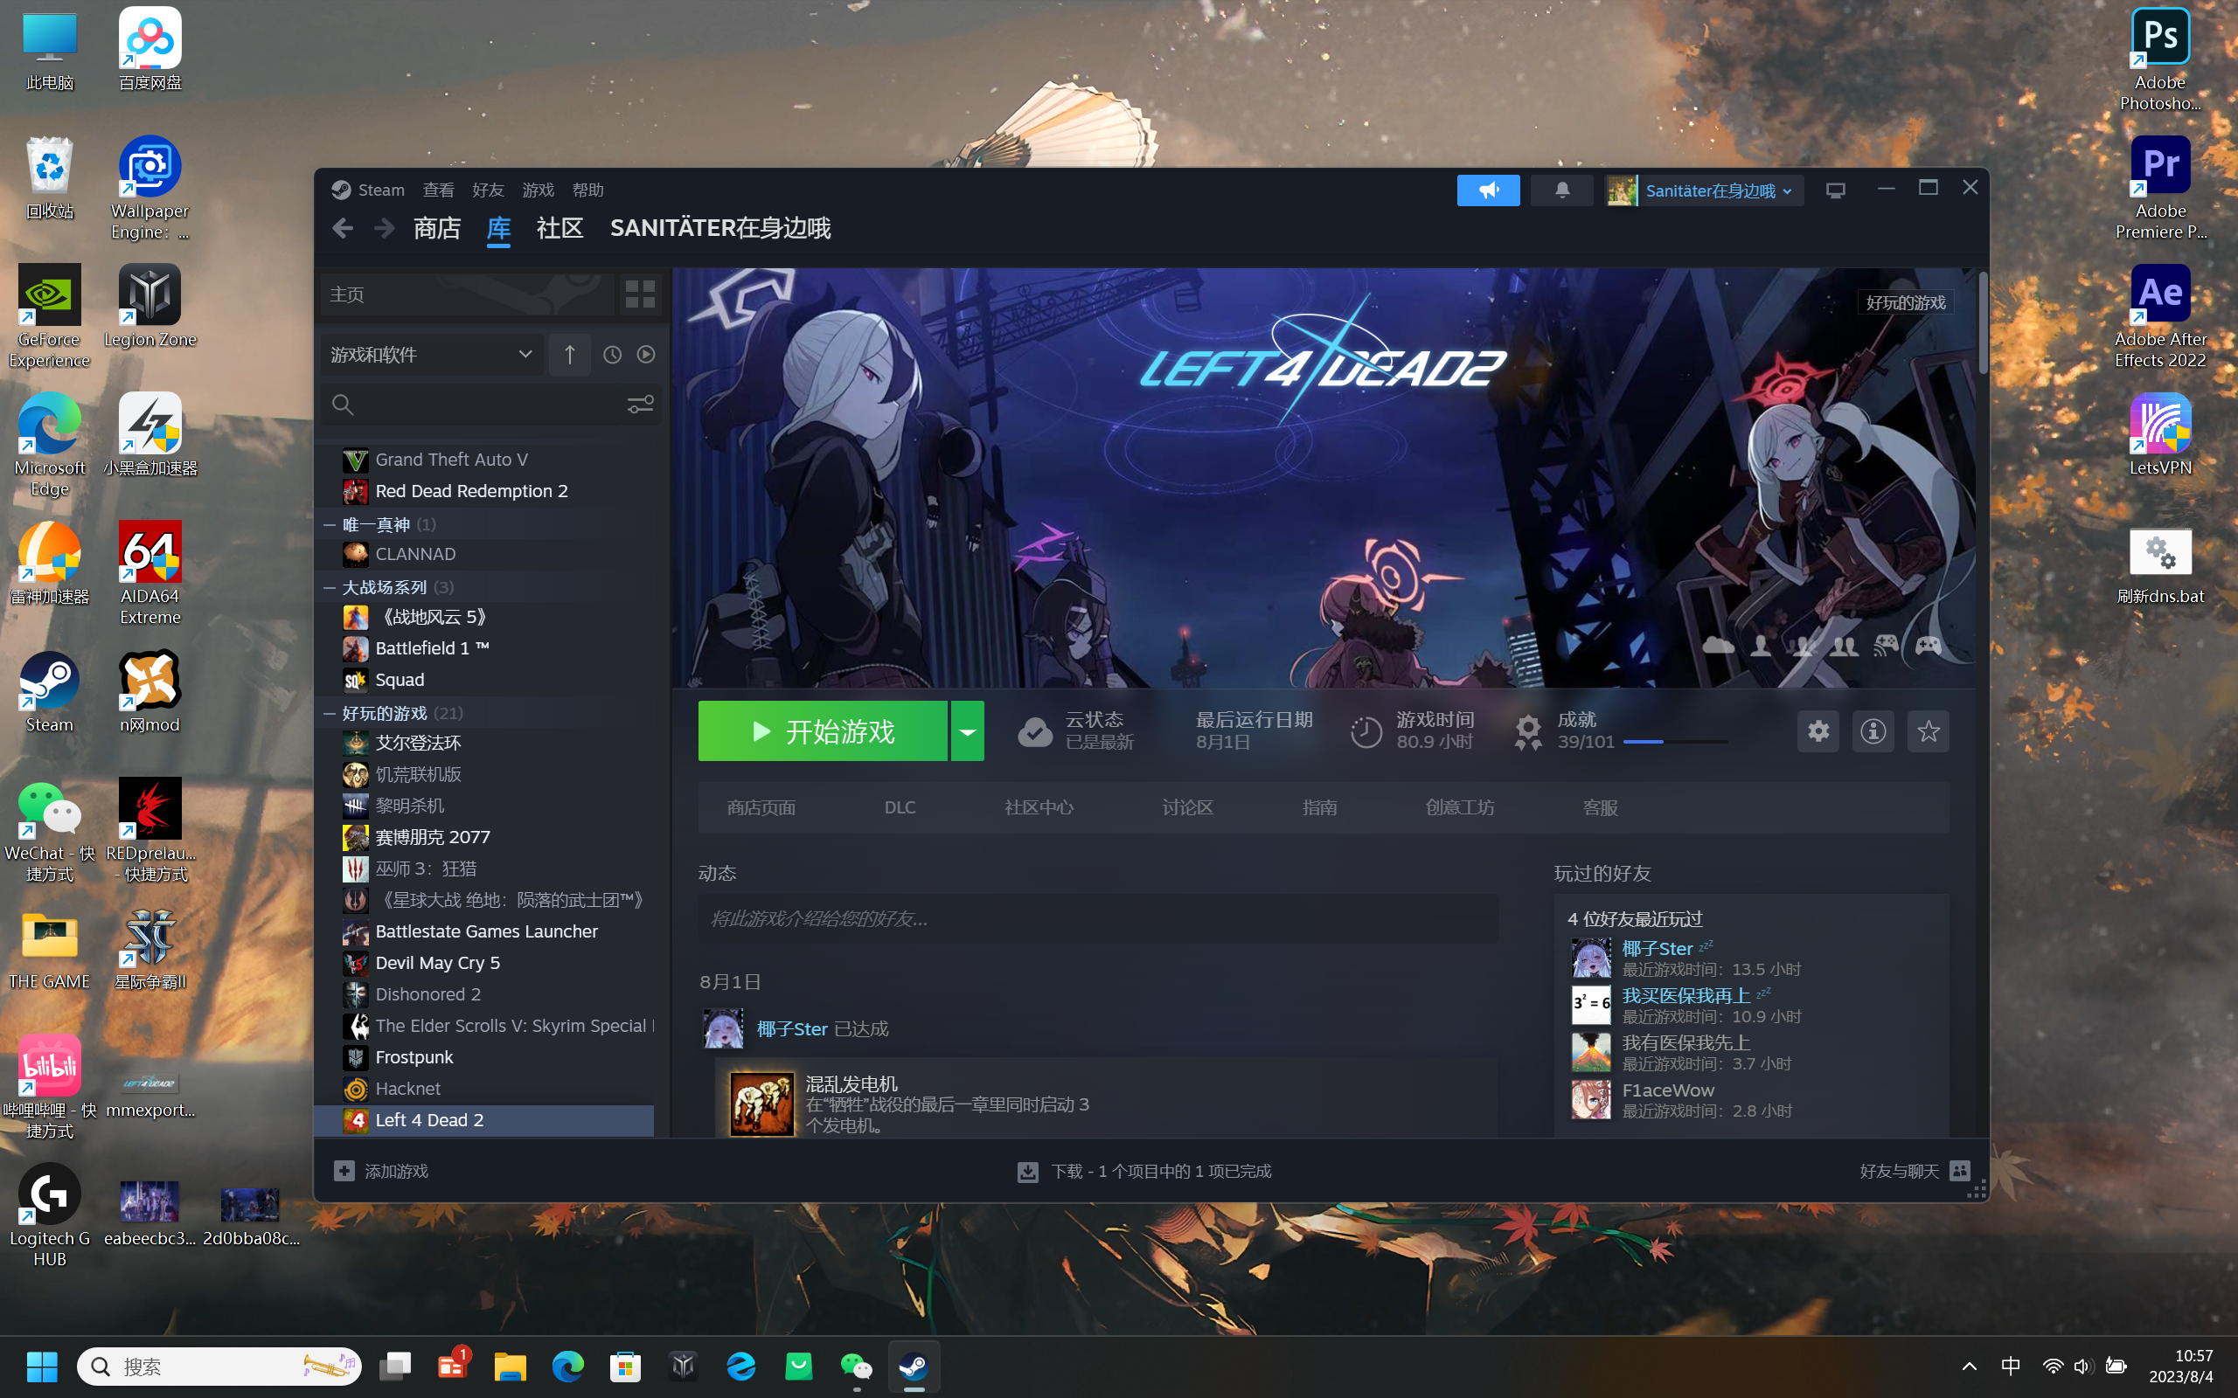Open the Steam notifications bell
2238x1398 pixels.
(1562, 190)
